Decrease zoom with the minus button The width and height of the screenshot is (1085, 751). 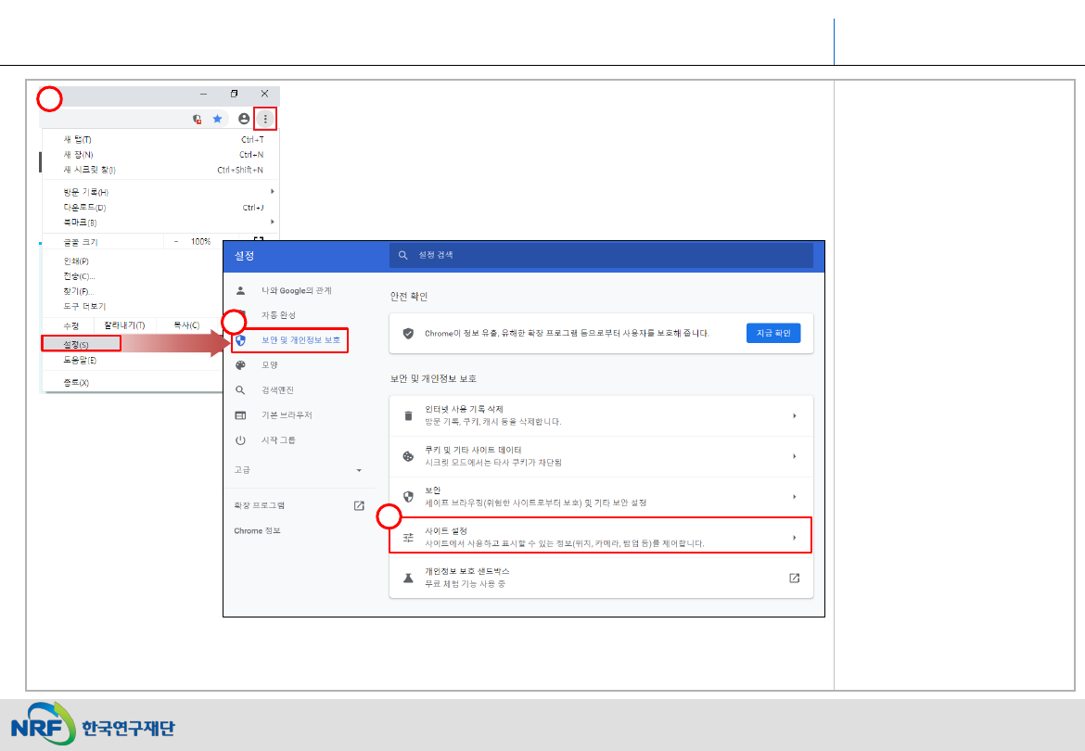pyautogui.click(x=177, y=242)
